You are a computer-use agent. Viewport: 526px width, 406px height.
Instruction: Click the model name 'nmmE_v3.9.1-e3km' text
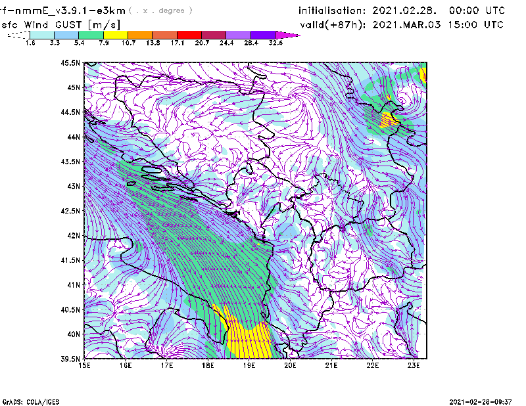tap(70, 11)
